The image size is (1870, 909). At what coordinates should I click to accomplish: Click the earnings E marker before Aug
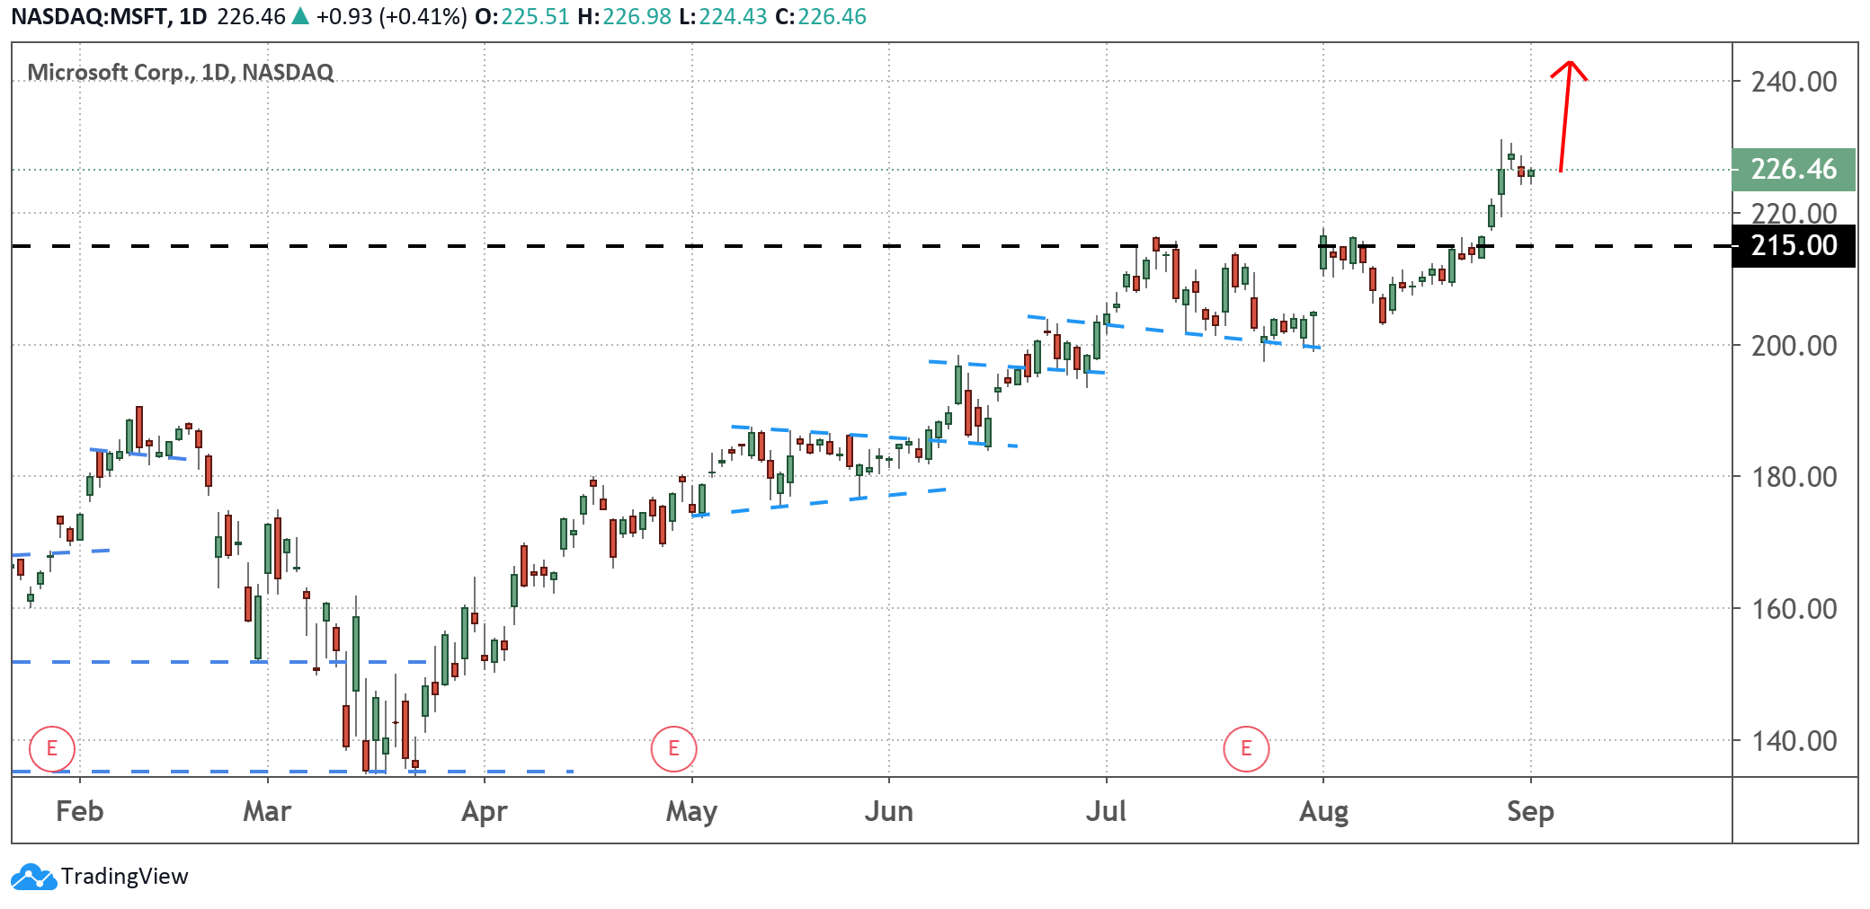pyautogui.click(x=1246, y=748)
